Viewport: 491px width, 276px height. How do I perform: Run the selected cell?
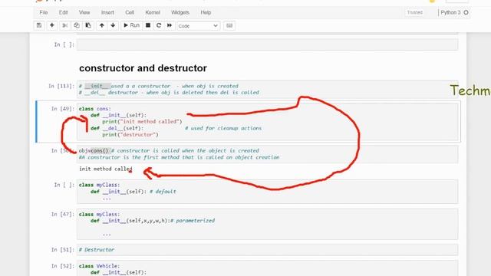(131, 25)
